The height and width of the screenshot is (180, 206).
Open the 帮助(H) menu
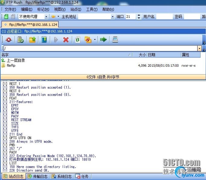point(108,9)
